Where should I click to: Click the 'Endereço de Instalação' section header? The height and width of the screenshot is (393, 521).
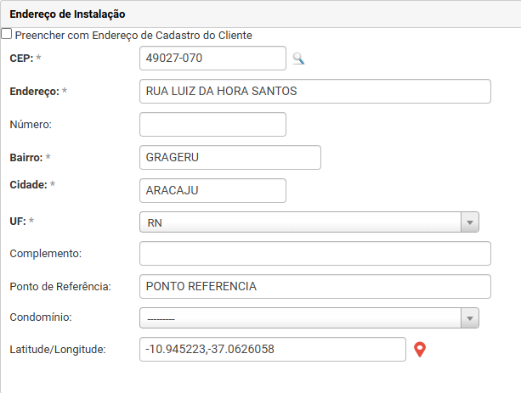pos(67,14)
